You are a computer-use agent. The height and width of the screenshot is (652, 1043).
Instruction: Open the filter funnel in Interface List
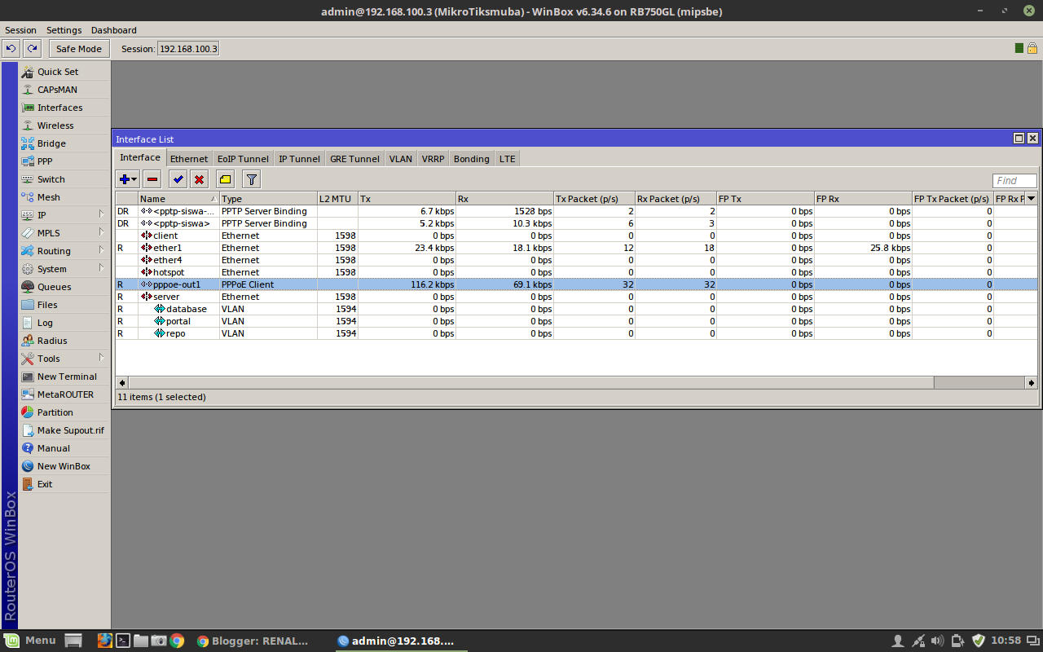point(252,179)
